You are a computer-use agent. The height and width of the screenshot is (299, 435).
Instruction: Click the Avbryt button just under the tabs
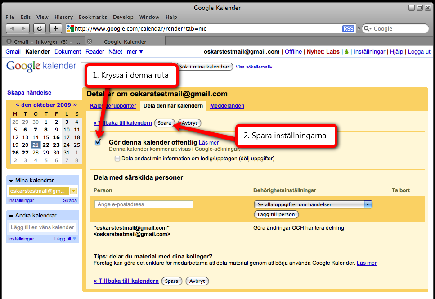[190, 123]
